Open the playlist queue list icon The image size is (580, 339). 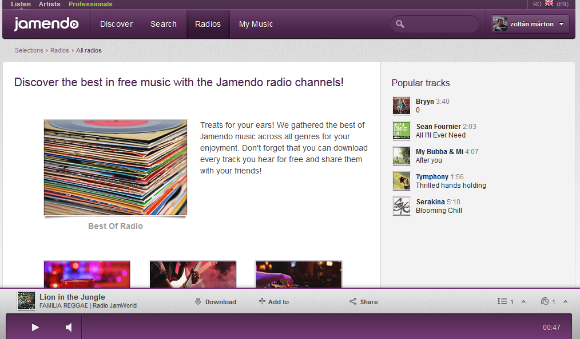pos(502,301)
